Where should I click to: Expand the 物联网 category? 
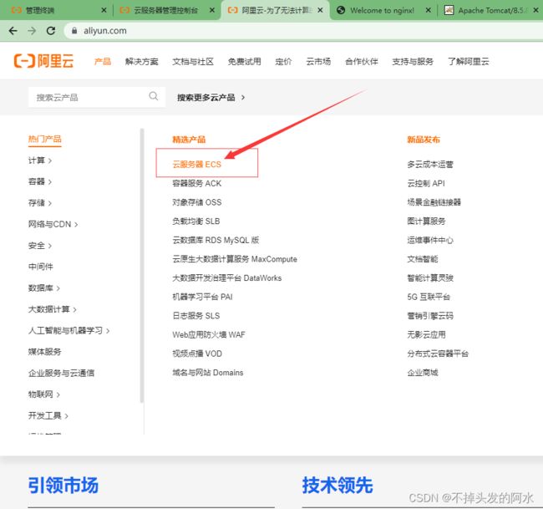tap(44, 394)
